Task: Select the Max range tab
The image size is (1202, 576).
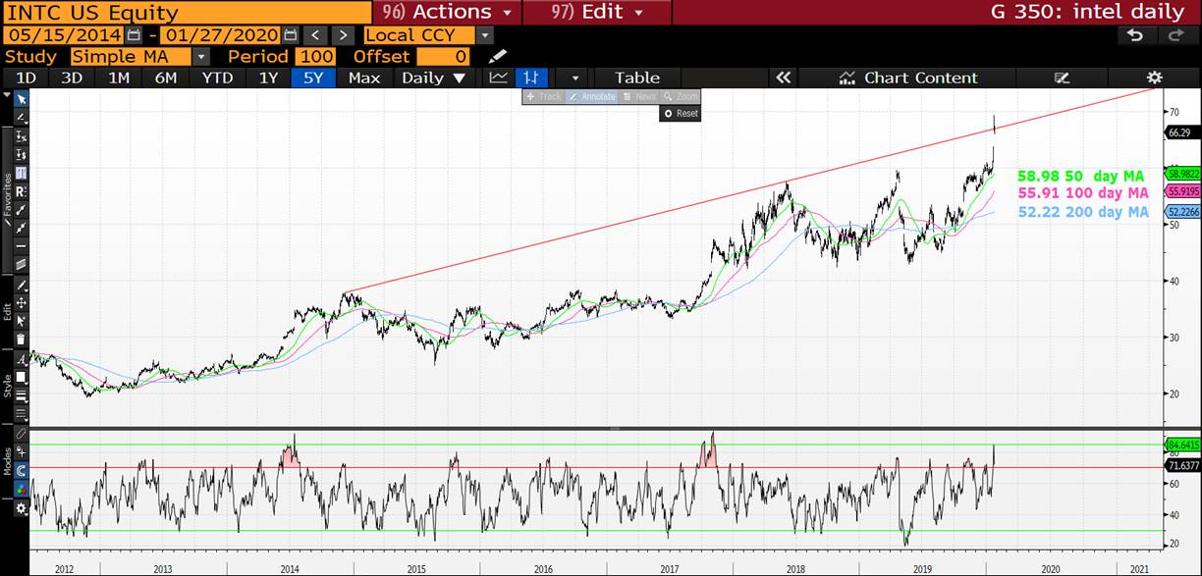Action: (363, 78)
